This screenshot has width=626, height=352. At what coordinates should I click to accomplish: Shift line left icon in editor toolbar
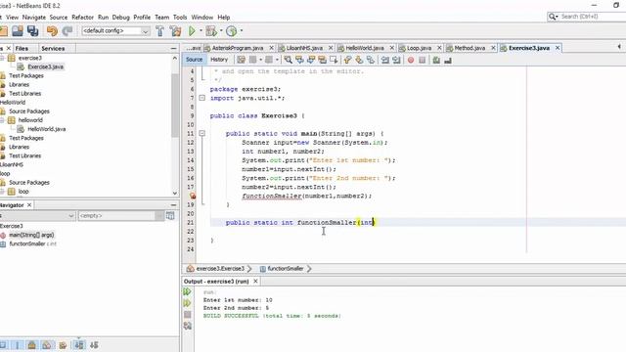tap(384, 60)
